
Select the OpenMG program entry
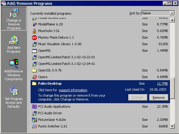point(100,51)
